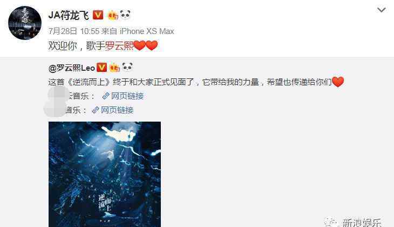Open the second 网页链接 music link

113,110
